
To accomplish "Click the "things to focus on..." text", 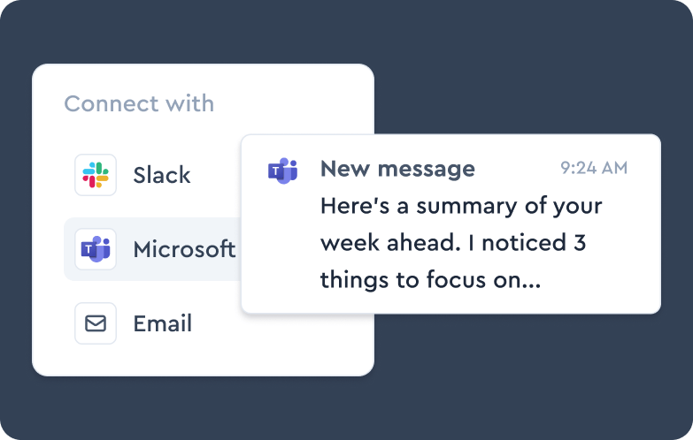I will (430, 280).
